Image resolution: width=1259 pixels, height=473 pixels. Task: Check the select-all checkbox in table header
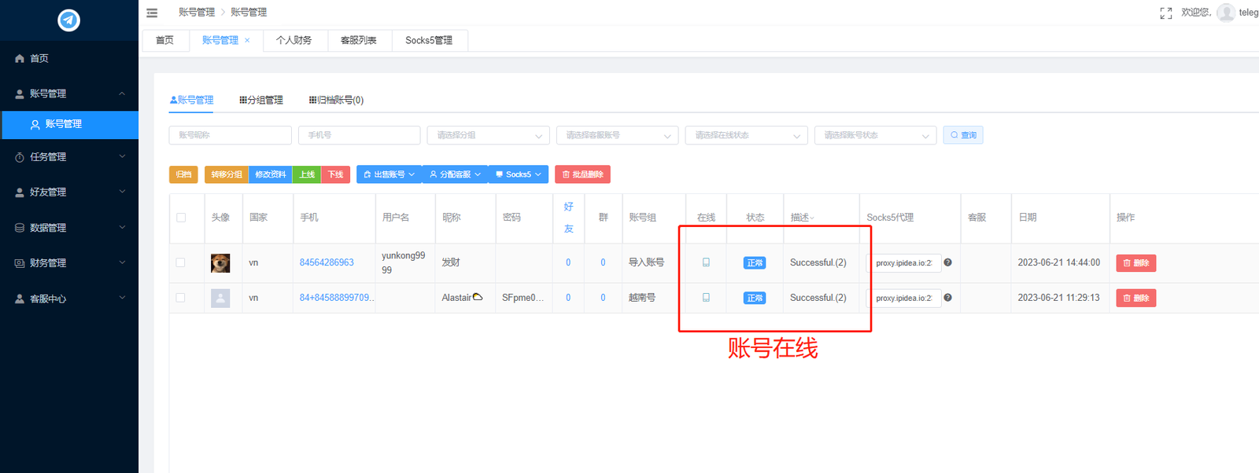tap(181, 218)
